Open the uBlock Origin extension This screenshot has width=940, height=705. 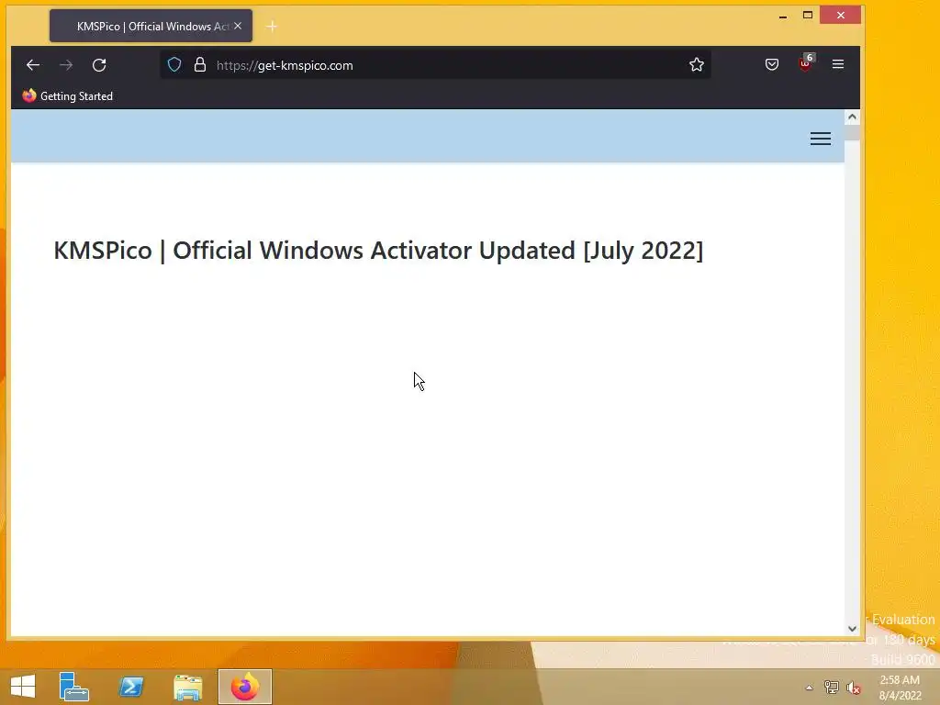coord(805,63)
